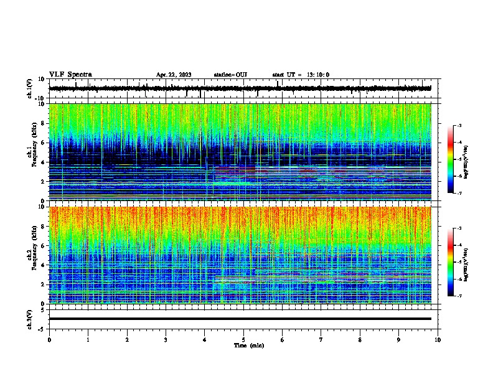Viewport: 493px width, 381px height.
Task: Click the "Time (min)" axis title
Action: point(249,346)
